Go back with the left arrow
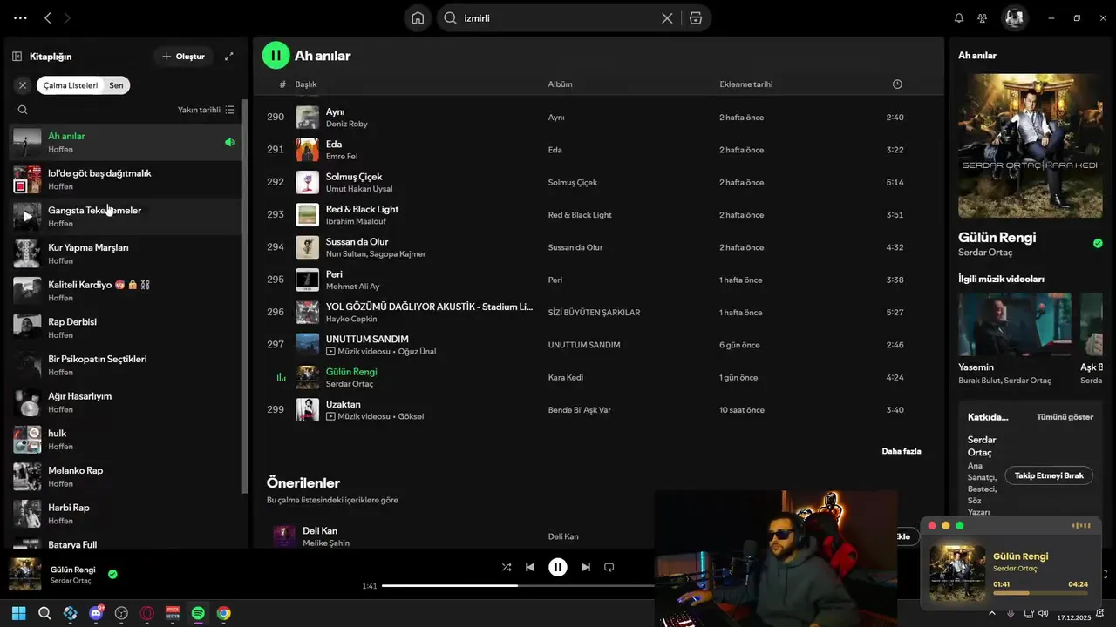 pyautogui.click(x=48, y=17)
